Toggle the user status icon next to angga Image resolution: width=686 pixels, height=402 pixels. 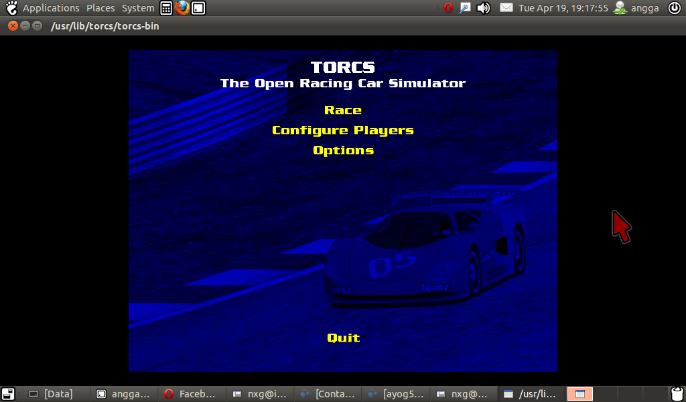[620, 8]
